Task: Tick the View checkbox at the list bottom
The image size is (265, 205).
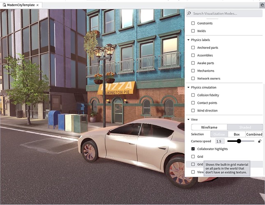Action: point(193,172)
